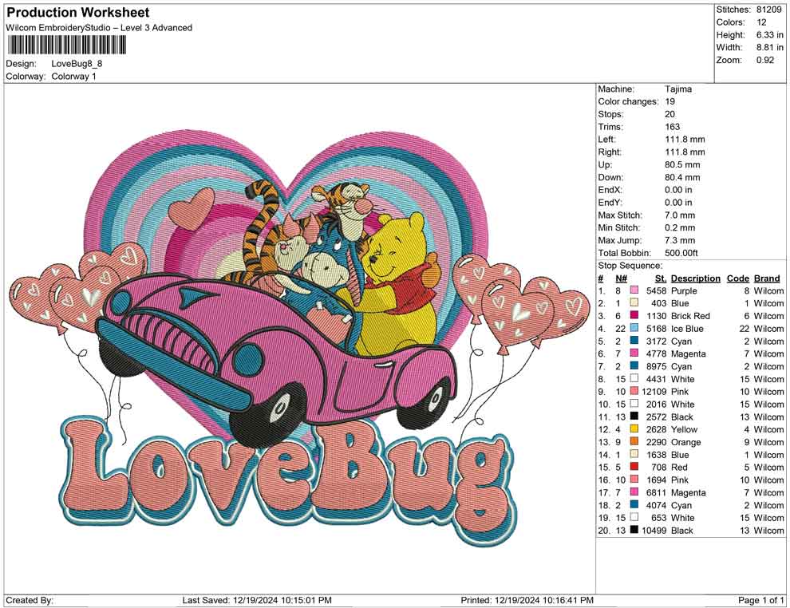Image resolution: width=790 pixels, height=608 pixels.
Task: Click the Code column header
Action: (x=737, y=278)
